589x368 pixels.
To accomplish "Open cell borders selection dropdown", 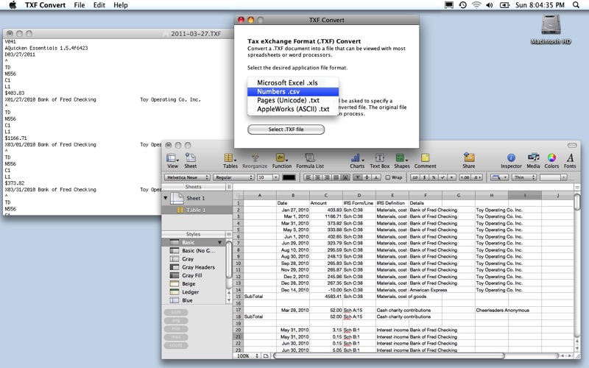I will [499, 177].
